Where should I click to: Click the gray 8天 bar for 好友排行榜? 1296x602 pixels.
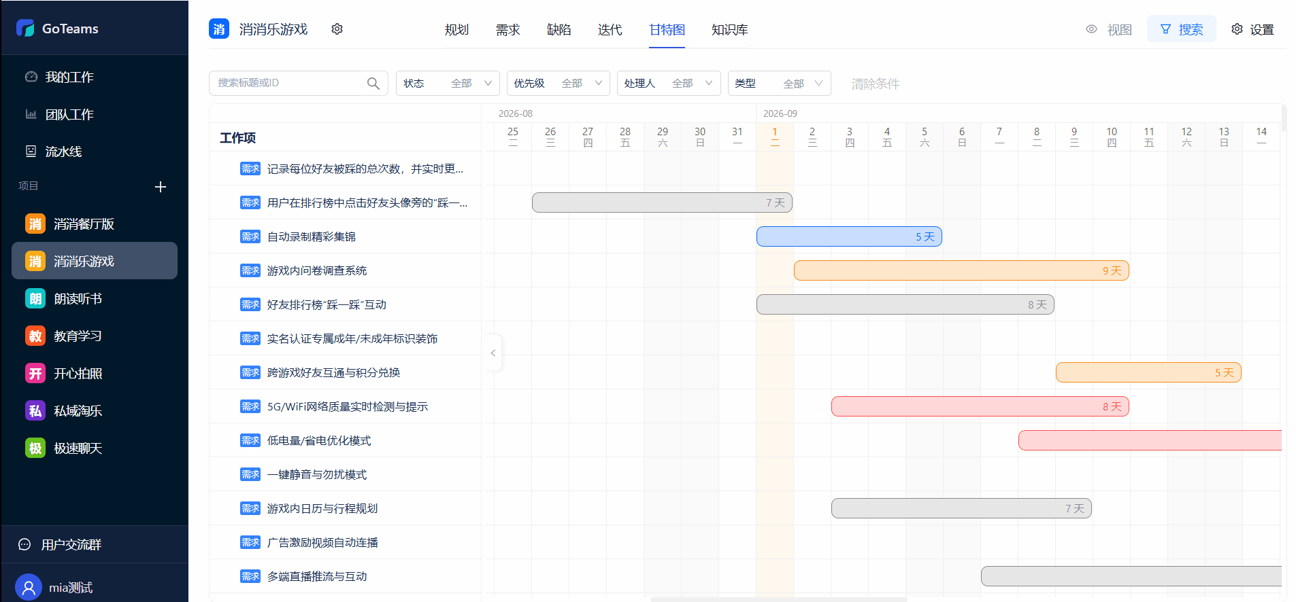[x=905, y=304]
